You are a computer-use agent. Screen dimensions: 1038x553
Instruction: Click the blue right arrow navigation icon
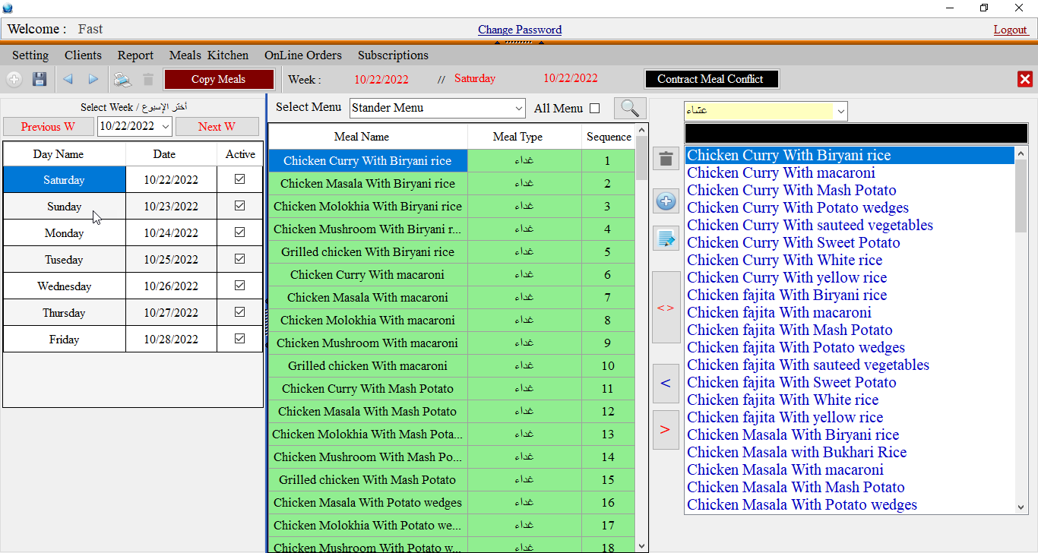pyautogui.click(x=93, y=79)
